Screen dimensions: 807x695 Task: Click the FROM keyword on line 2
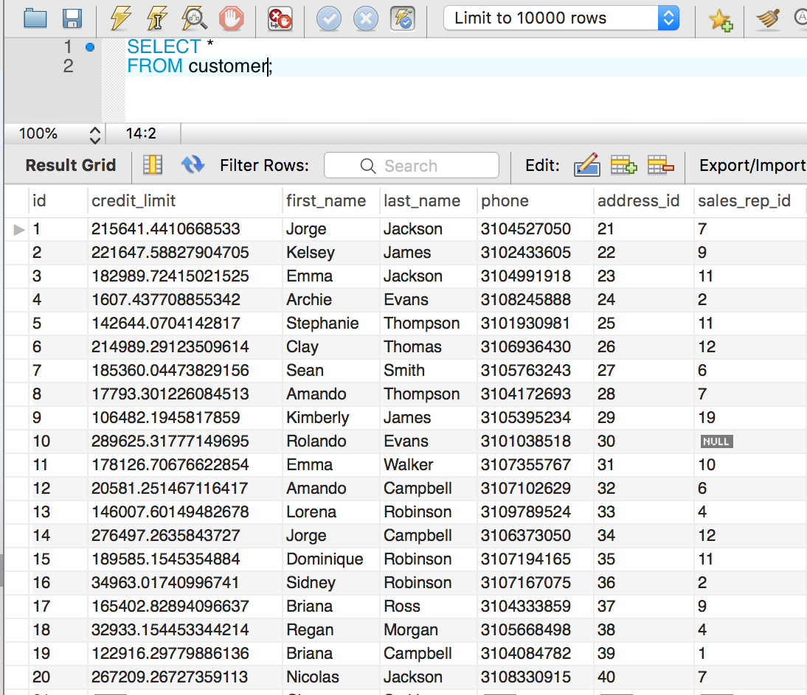(x=154, y=66)
